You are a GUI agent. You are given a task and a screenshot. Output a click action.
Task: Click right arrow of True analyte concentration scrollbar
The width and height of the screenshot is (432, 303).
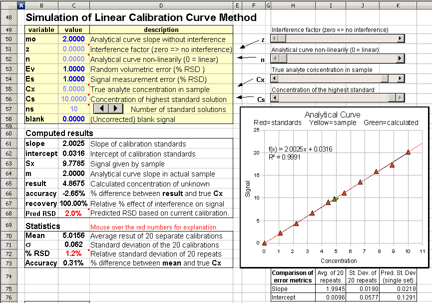[x=400, y=78]
